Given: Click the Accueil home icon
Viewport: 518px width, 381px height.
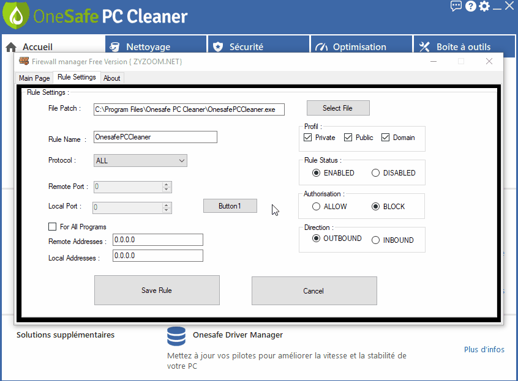Looking at the screenshot, I should [x=11, y=47].
